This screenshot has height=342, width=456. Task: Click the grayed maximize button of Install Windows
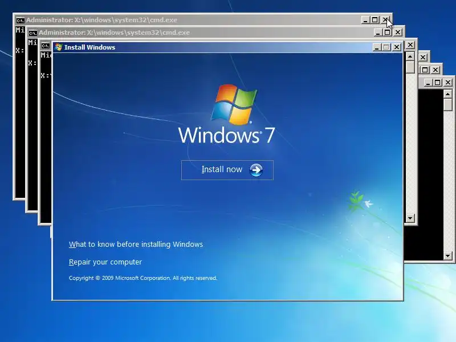(x=386, y=47)
